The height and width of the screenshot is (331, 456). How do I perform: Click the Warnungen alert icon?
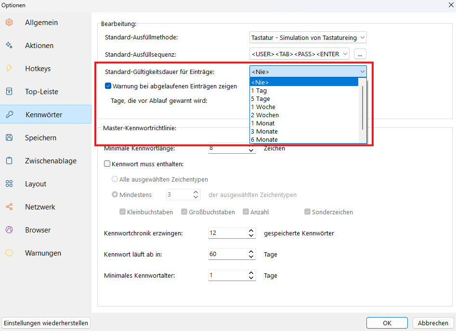point(9,253)
